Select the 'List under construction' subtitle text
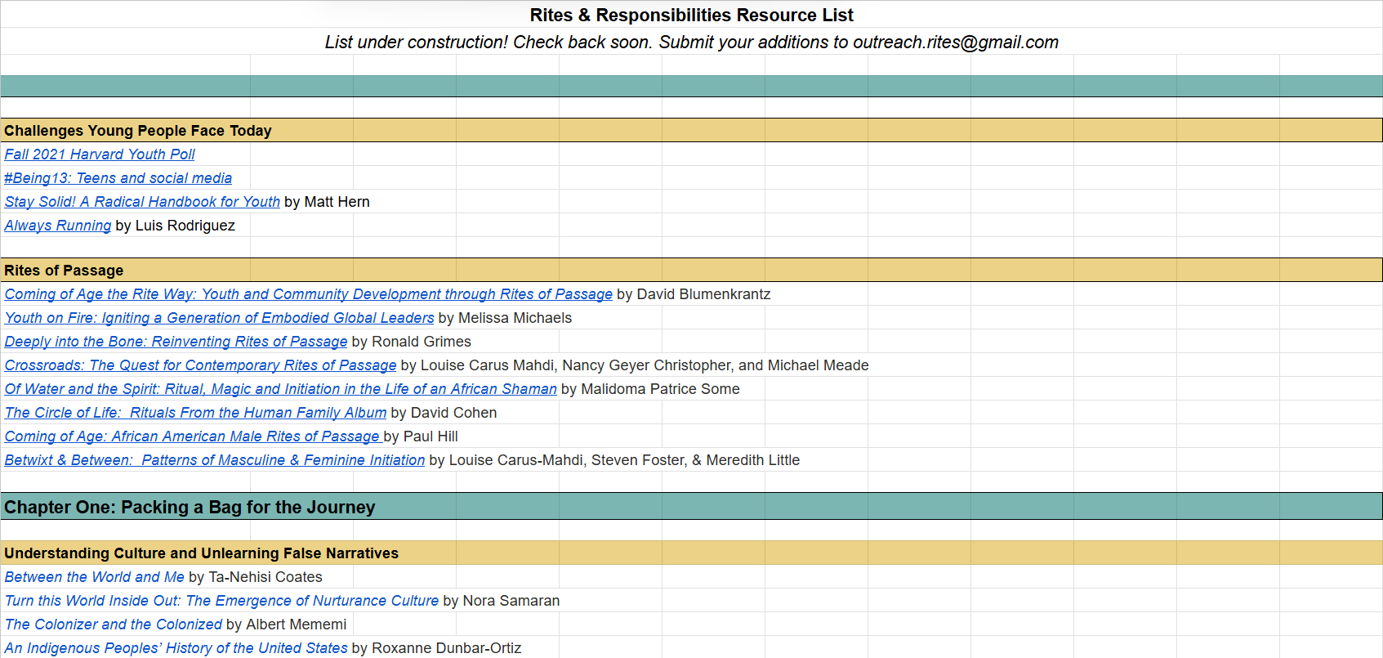The image size is (1383, 658). (x=691, y=42)
